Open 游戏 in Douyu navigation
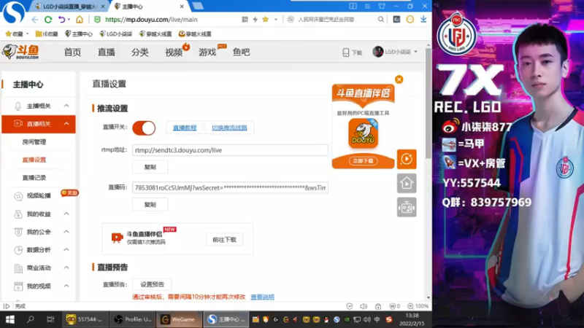Viewport: 584px width, 328px height. [x=207, y=52]
